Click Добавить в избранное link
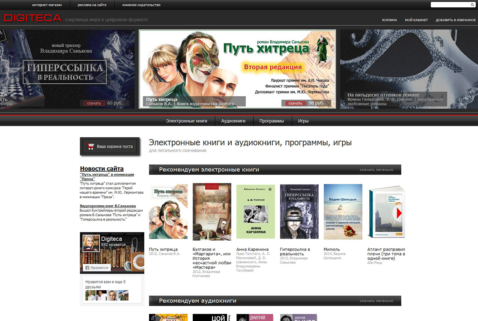The height and width of the screenshot is (321, 478). pos(456,20)
